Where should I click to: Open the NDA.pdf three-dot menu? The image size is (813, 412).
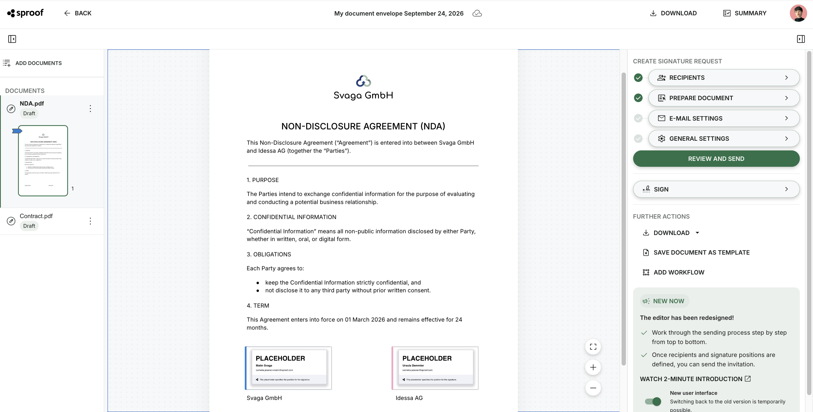pyautogui.click(x=90, y=109)
